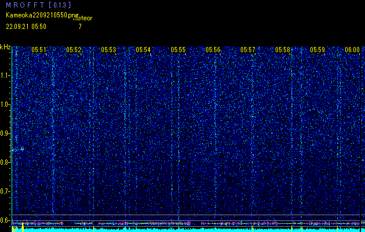
Task: Select the 05:55 time label
Action: pos(178,49)
